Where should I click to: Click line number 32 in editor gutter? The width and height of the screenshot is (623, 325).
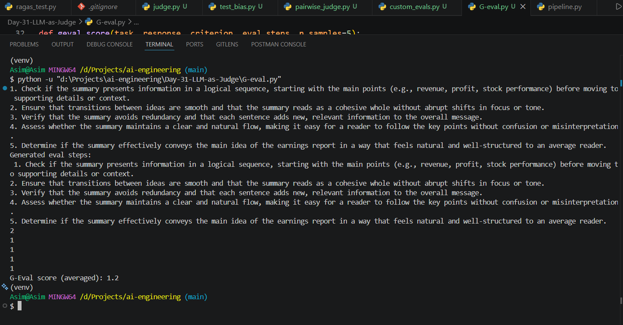tap(20, 33)
